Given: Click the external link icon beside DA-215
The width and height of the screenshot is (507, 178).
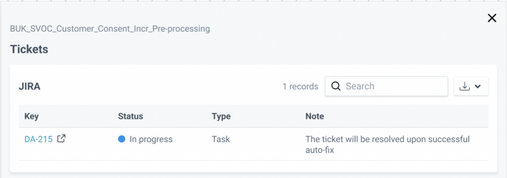Looking at the screenshot, I should [x=61, y=139].
